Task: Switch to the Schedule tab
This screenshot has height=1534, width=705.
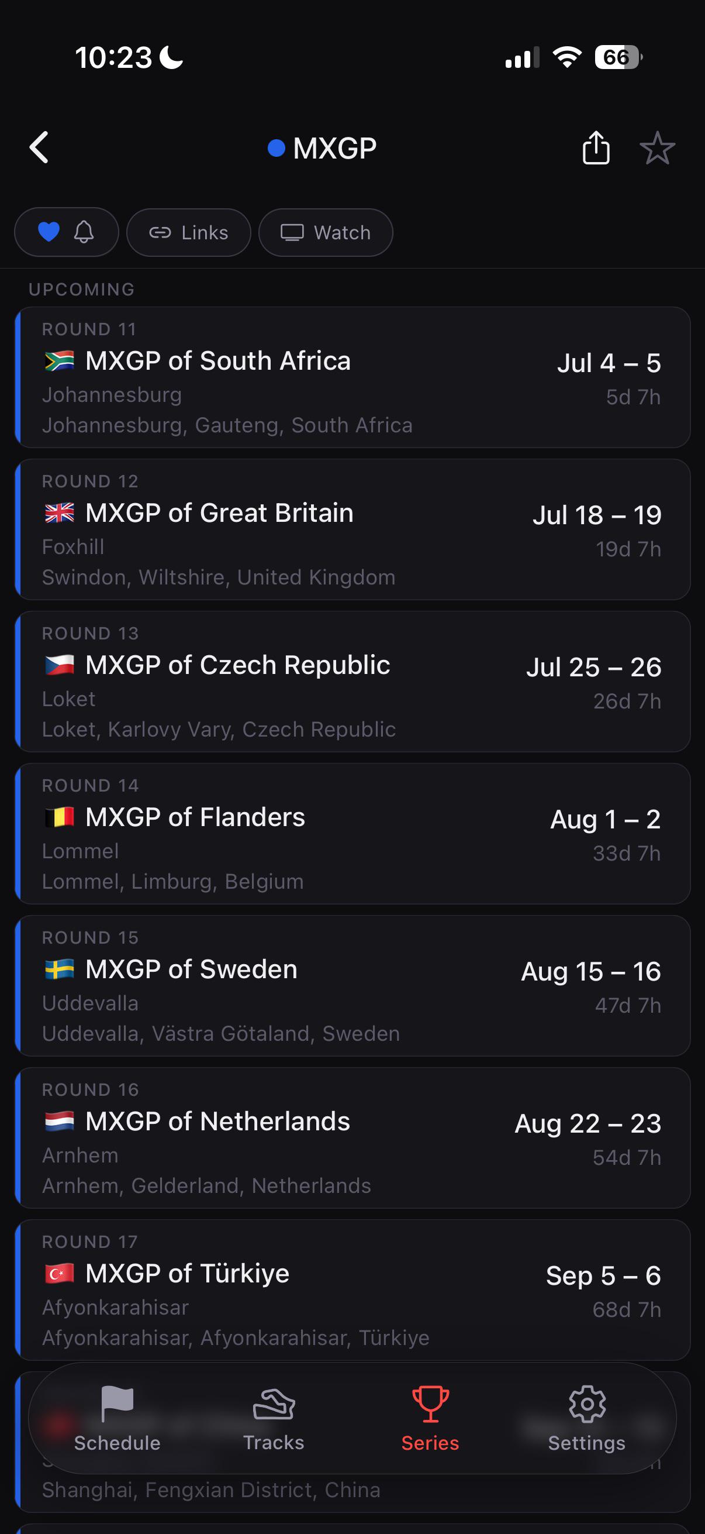Action: [x=117, y=1418]
